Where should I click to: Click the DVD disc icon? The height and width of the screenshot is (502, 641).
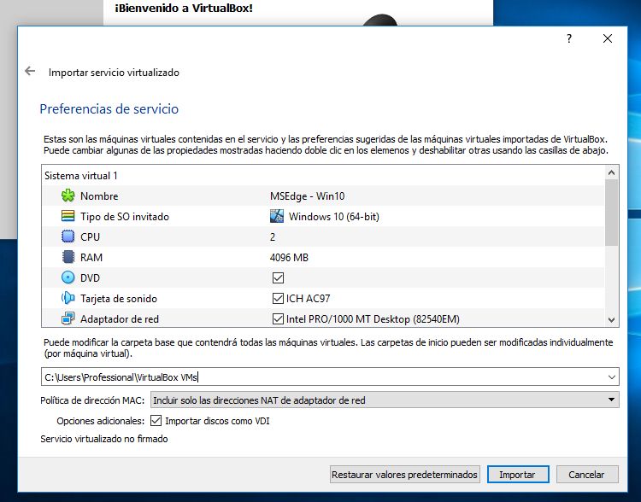(68, 277)
